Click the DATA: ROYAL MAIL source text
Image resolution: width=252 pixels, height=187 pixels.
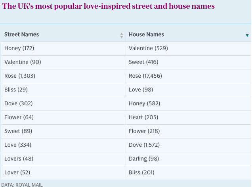[22, 185]
